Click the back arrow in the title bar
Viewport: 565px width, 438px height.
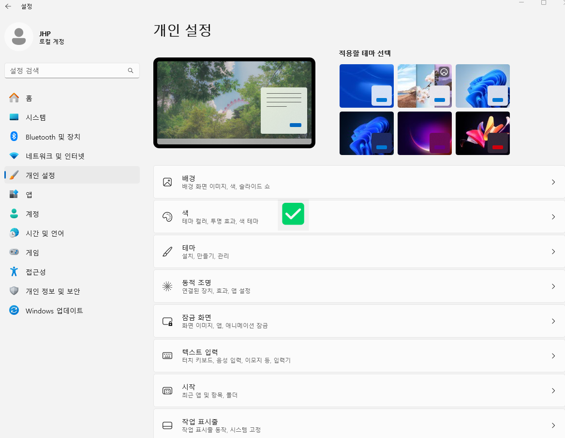(x=8, y=6)
